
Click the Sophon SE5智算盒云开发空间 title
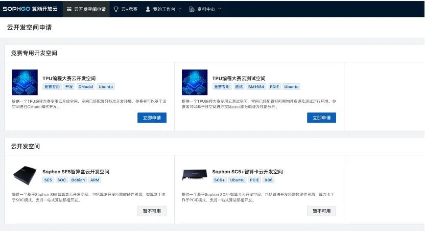coord(76,172)
